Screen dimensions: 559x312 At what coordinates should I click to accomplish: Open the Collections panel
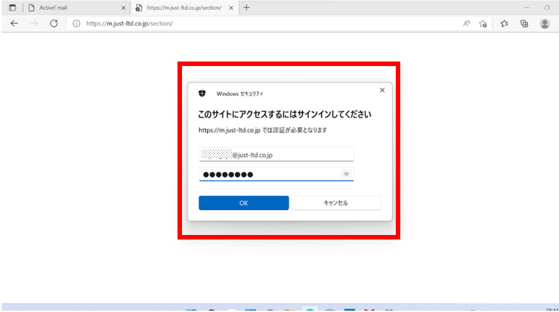coord(524,23)
